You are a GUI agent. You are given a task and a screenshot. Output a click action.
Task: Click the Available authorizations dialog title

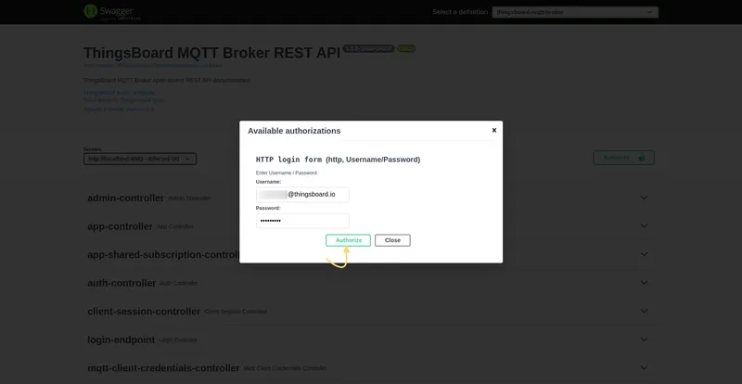point(294,131)
